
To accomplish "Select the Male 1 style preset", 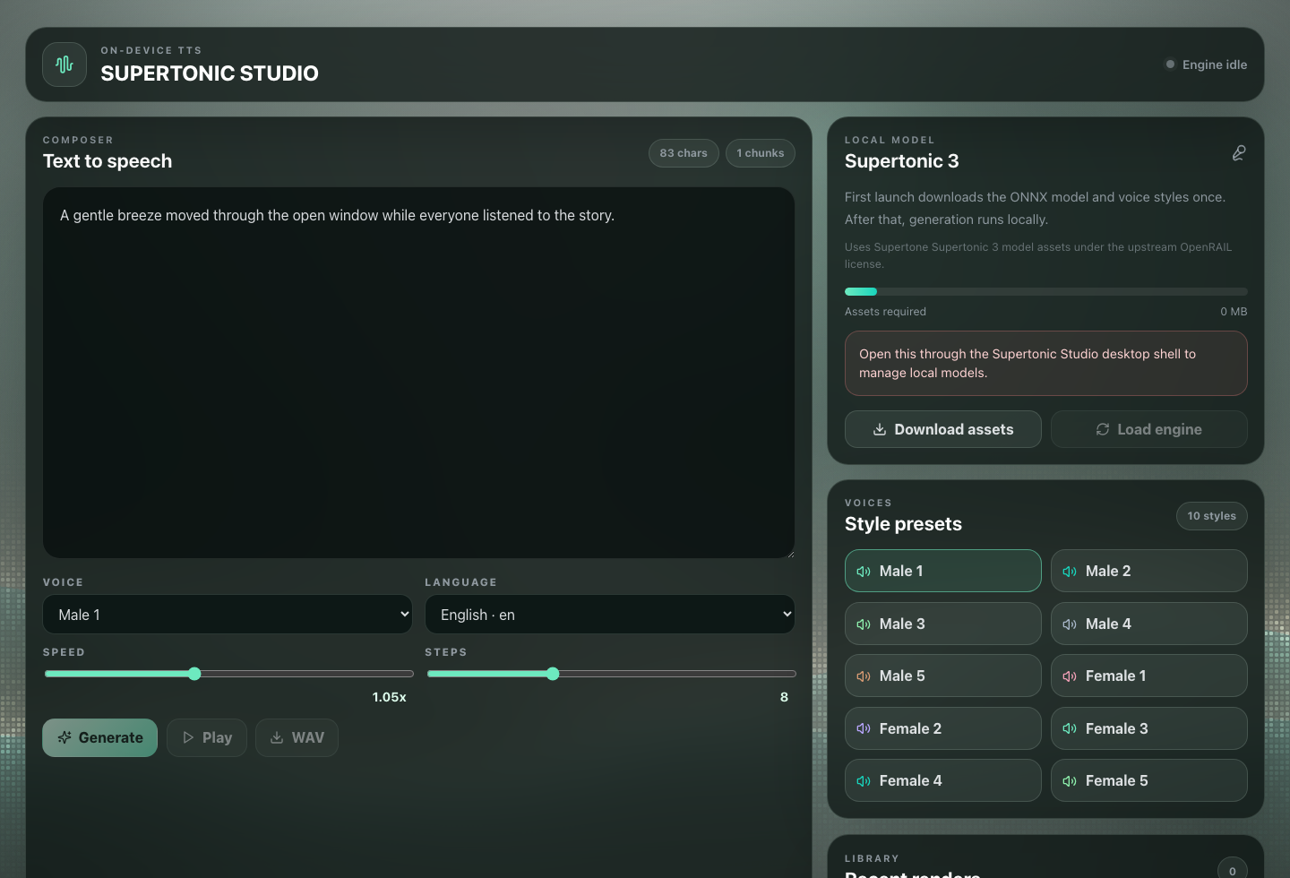I will click(x=943, y=571).
